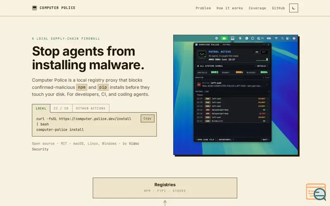Click the Computer Police menu bar icon
This screenshot has height=206, width=330.
click(233, 38)
